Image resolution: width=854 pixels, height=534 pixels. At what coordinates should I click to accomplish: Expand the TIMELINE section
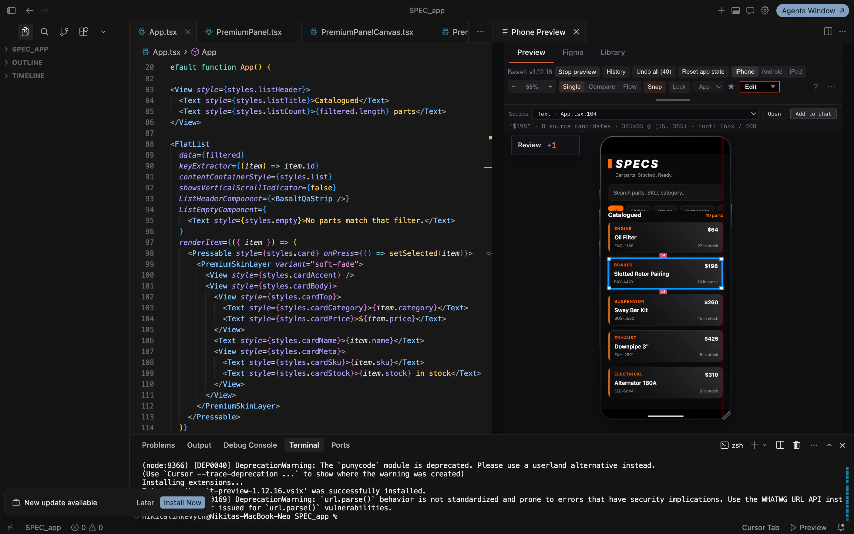(28, 76)
